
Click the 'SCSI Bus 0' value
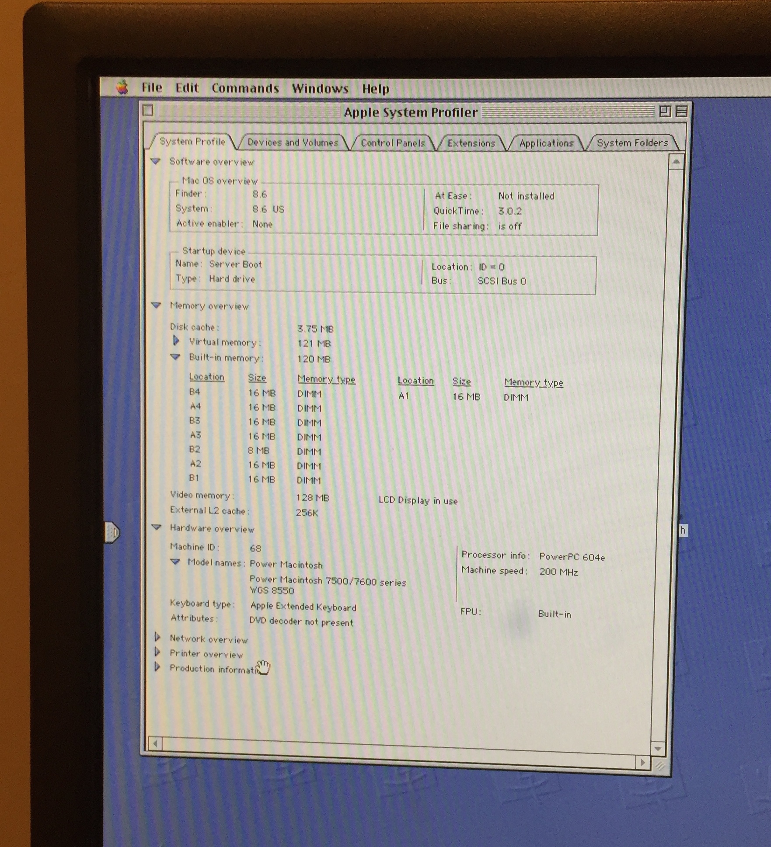502,281
